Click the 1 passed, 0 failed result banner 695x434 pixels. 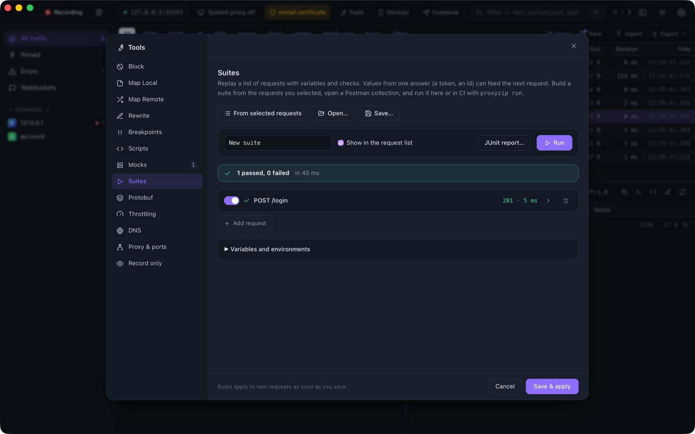[x=398, y=173]
